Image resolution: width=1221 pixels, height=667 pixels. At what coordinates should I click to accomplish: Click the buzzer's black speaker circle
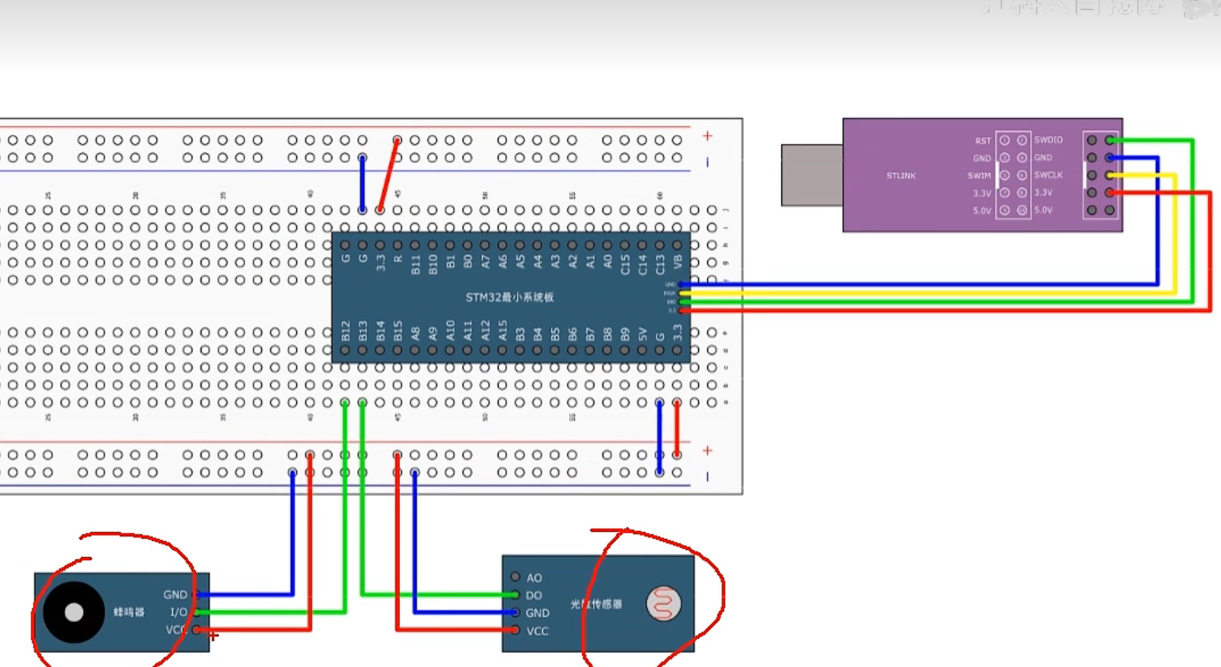(x=73, y=612)
